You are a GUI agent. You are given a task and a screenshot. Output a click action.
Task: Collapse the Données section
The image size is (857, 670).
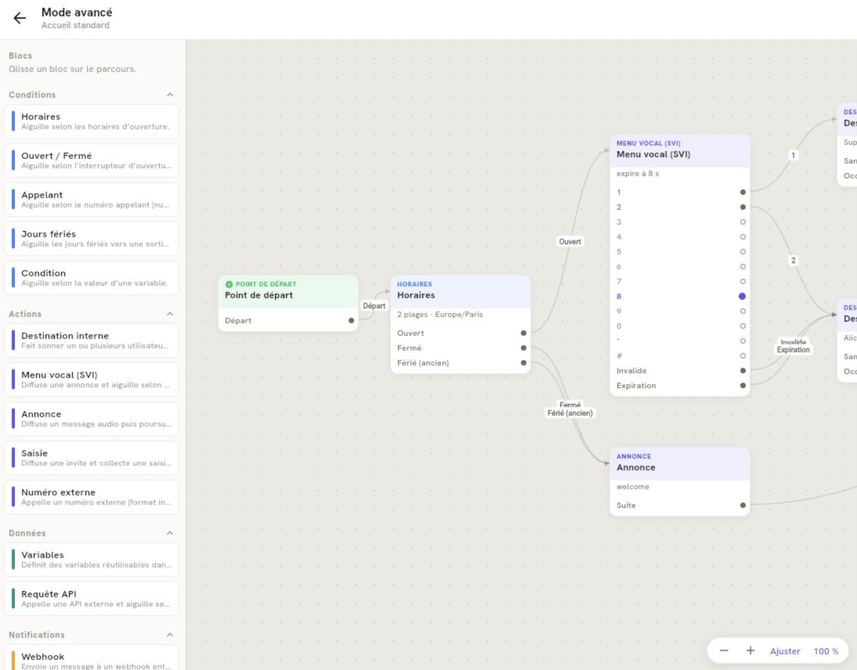point(170,533)
